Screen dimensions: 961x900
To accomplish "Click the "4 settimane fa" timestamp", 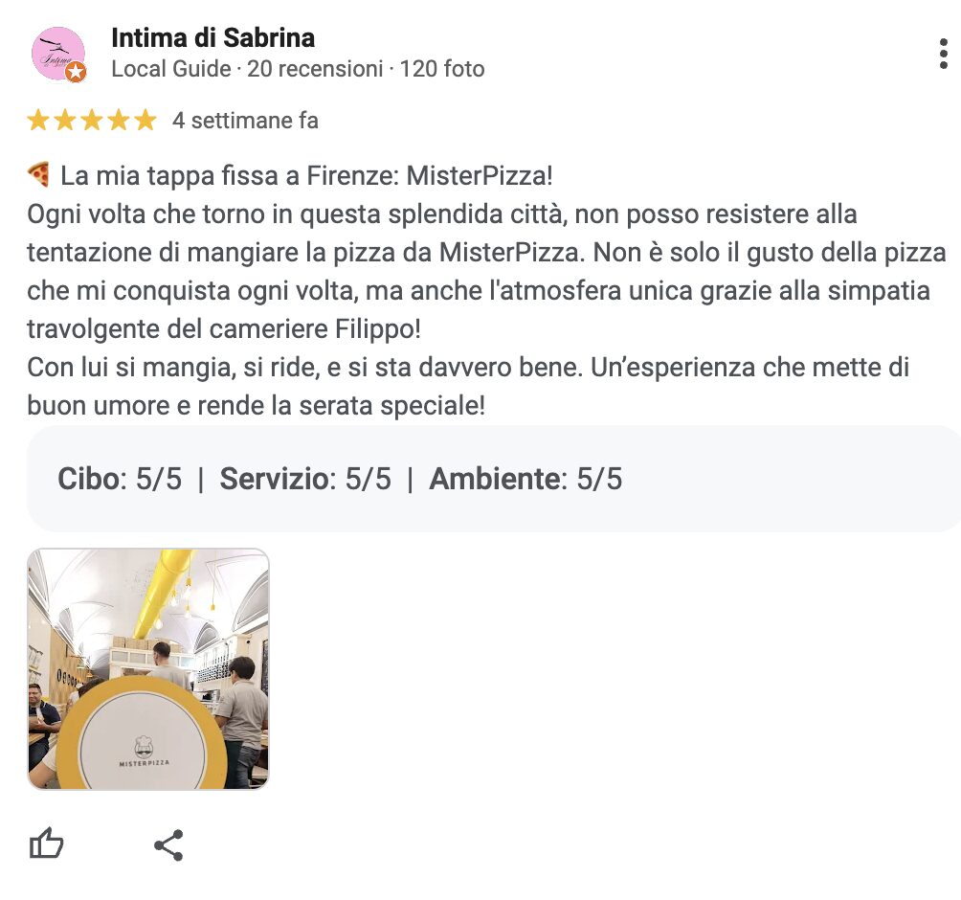I will point(245,121).
